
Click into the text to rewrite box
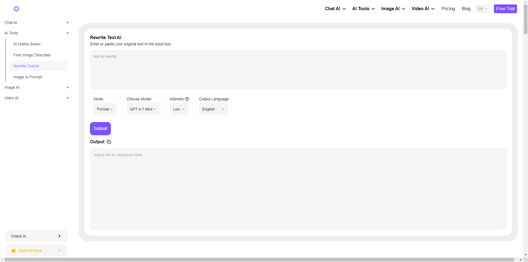coord(298,70)
